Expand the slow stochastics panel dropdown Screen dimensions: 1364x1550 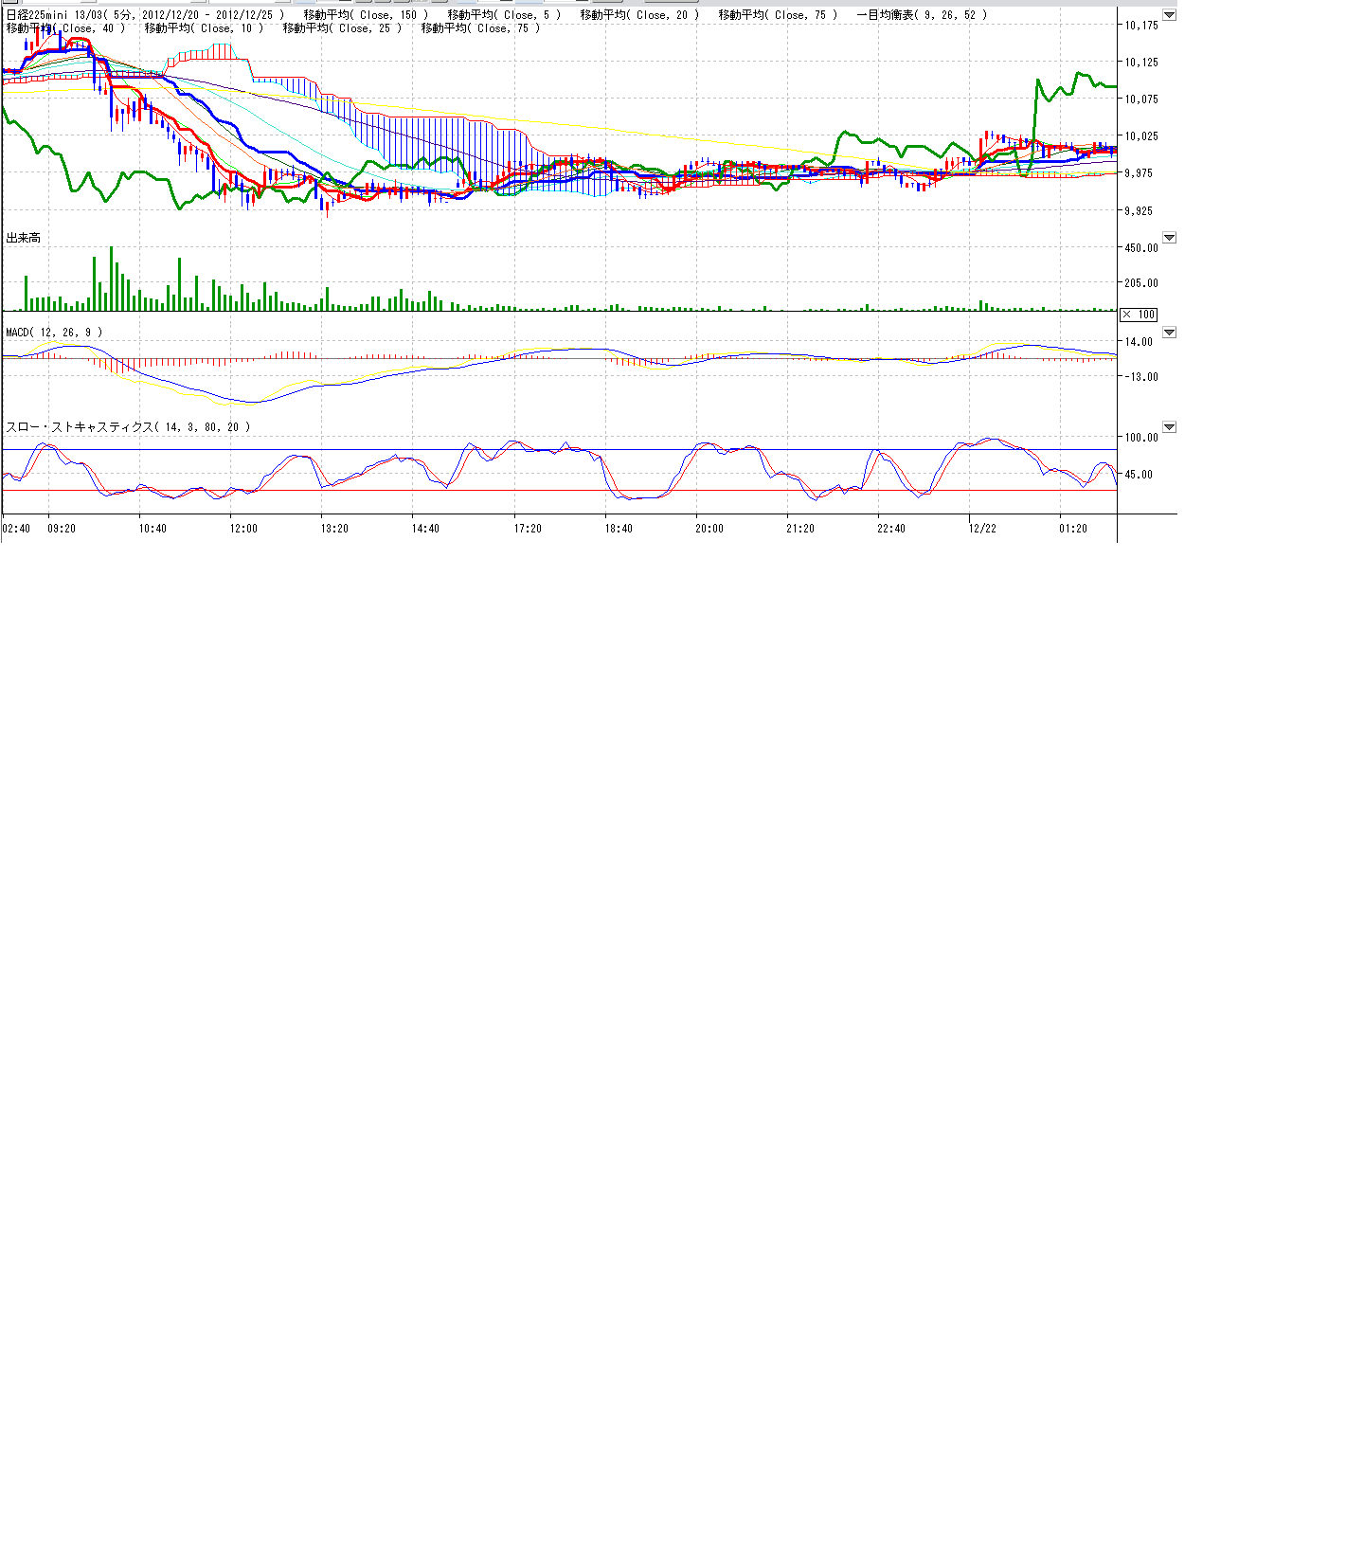click(x=1169, y=427)
